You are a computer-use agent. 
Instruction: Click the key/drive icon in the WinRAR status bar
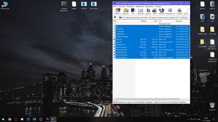pyautogui.click(x=115, y=102)
